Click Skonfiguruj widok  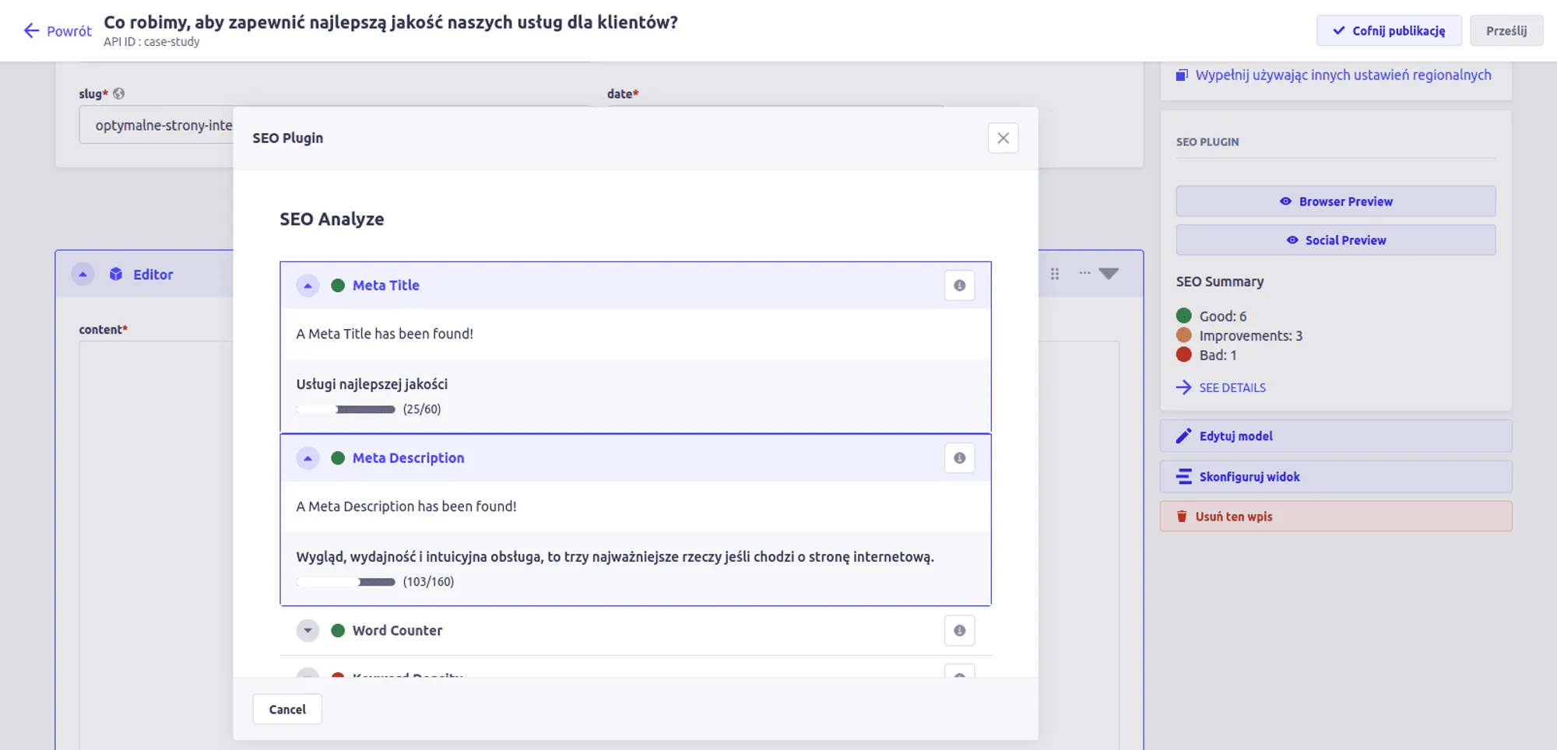(1335, 477)
